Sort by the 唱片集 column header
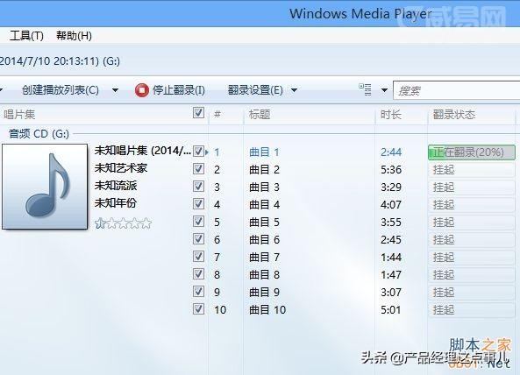 coord(19,115)
